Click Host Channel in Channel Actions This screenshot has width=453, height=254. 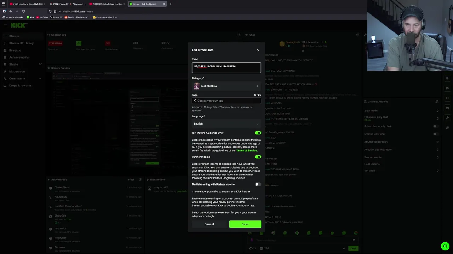pyautogui.click(x=372, y=164)
